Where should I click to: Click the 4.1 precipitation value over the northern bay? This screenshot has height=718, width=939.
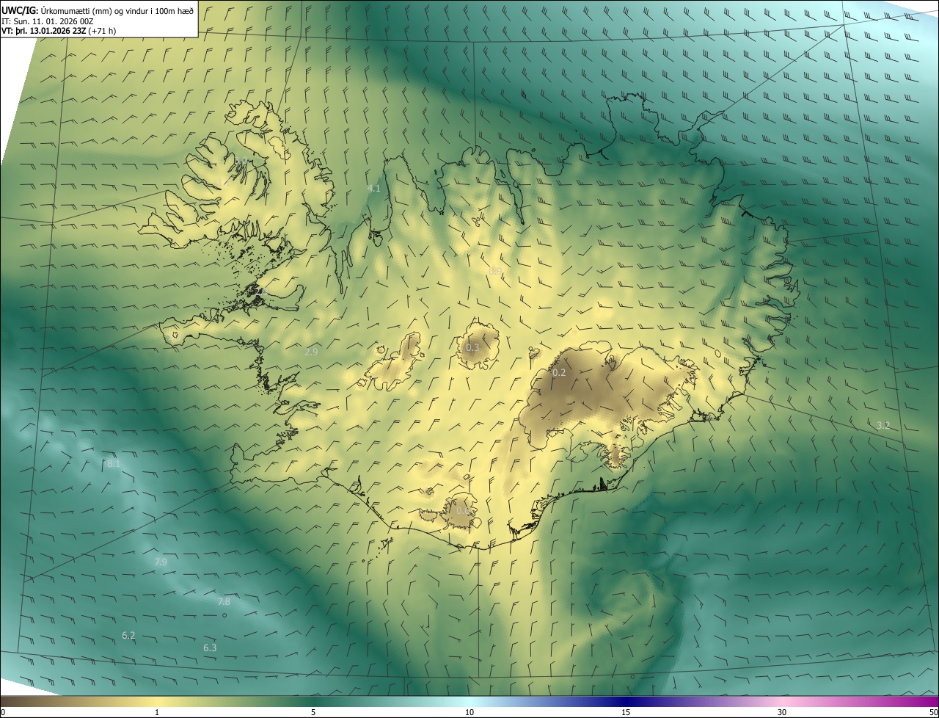click(x=373, y=189)
